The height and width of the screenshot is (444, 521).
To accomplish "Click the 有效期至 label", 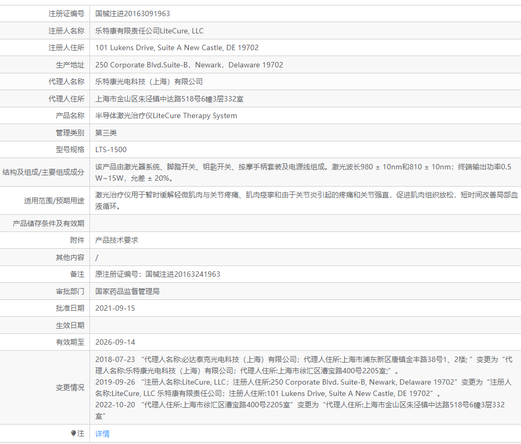I will coord(70,342).
